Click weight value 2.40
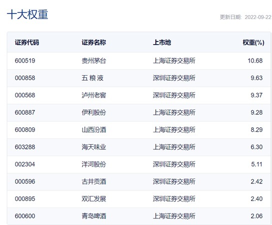 click(x=256, y=199)
